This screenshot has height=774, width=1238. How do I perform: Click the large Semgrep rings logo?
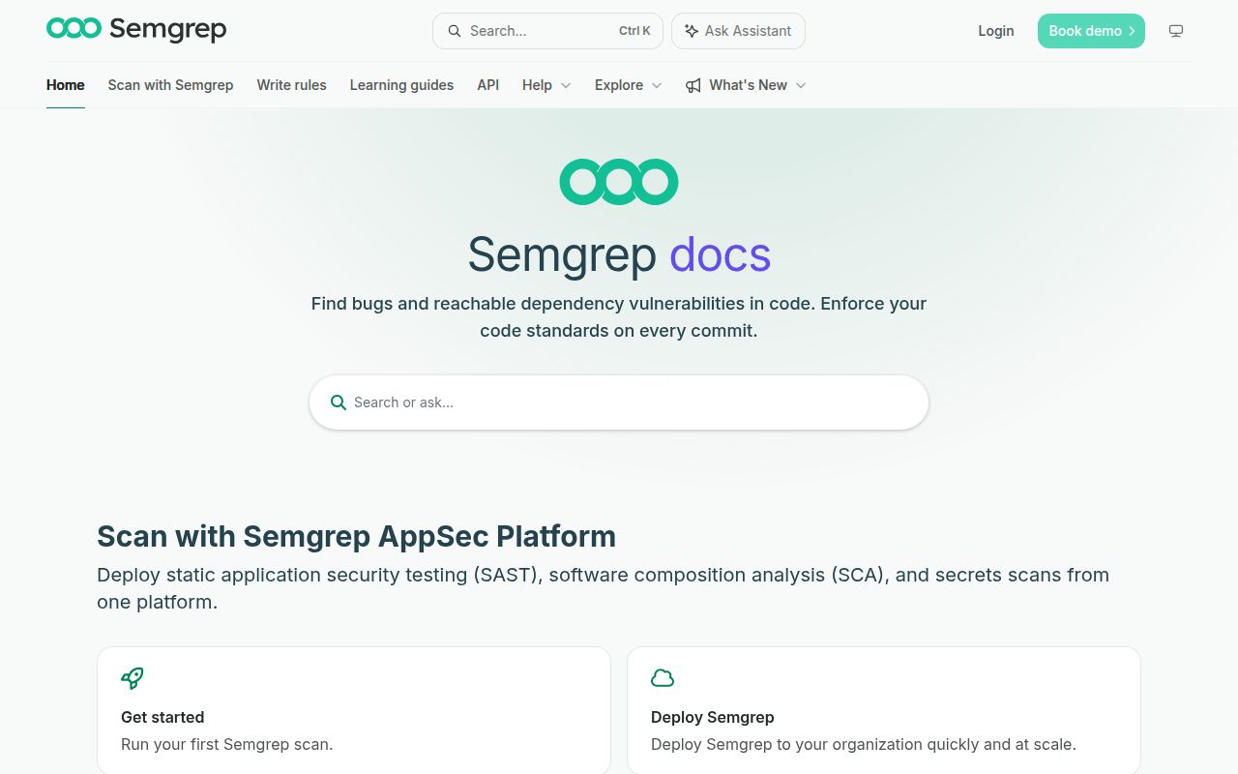(619, 182)
